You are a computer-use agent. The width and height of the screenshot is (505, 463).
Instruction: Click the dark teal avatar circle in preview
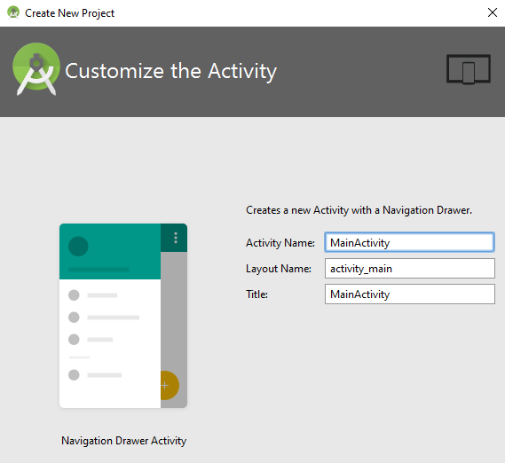pos(78,247)
